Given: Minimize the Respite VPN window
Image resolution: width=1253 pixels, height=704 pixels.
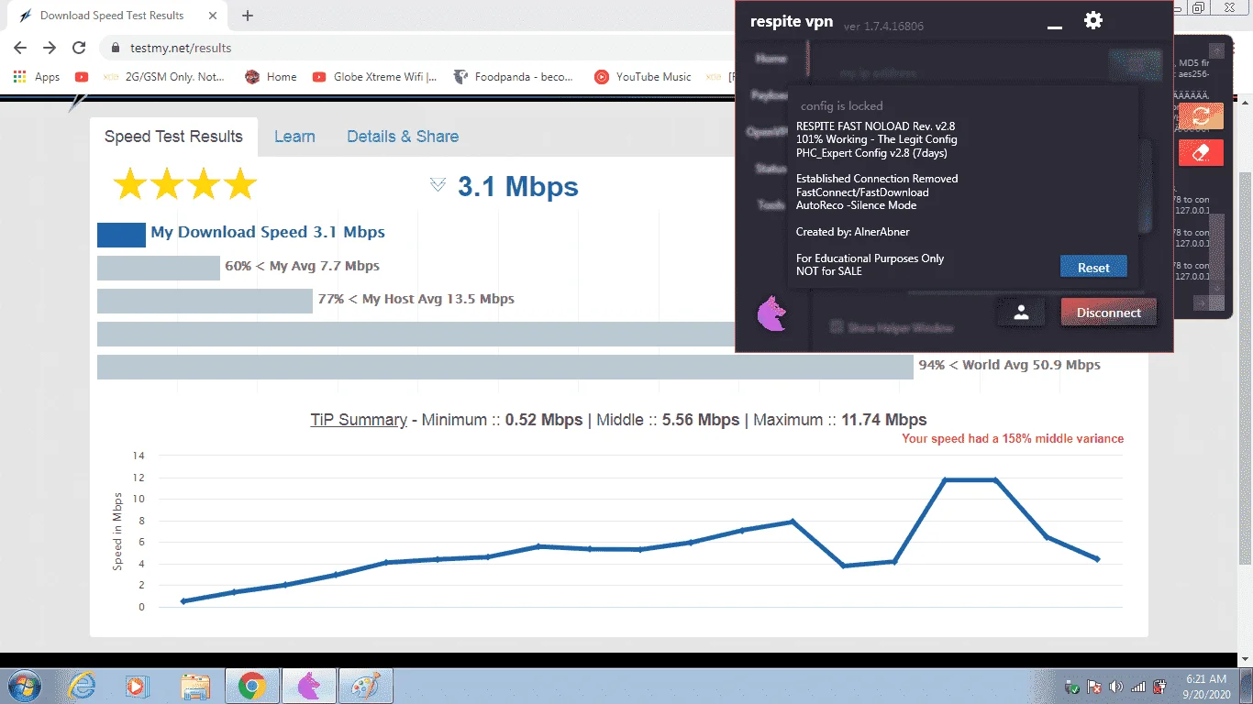Looking at the screenshot, I should (1055, 27).
